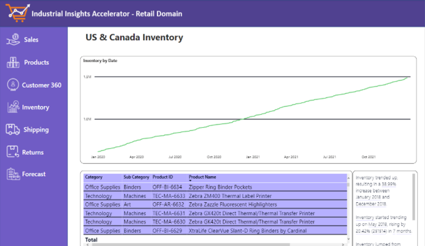
Task: Click the 1.0M axis label
Action: tap(87, 119)
